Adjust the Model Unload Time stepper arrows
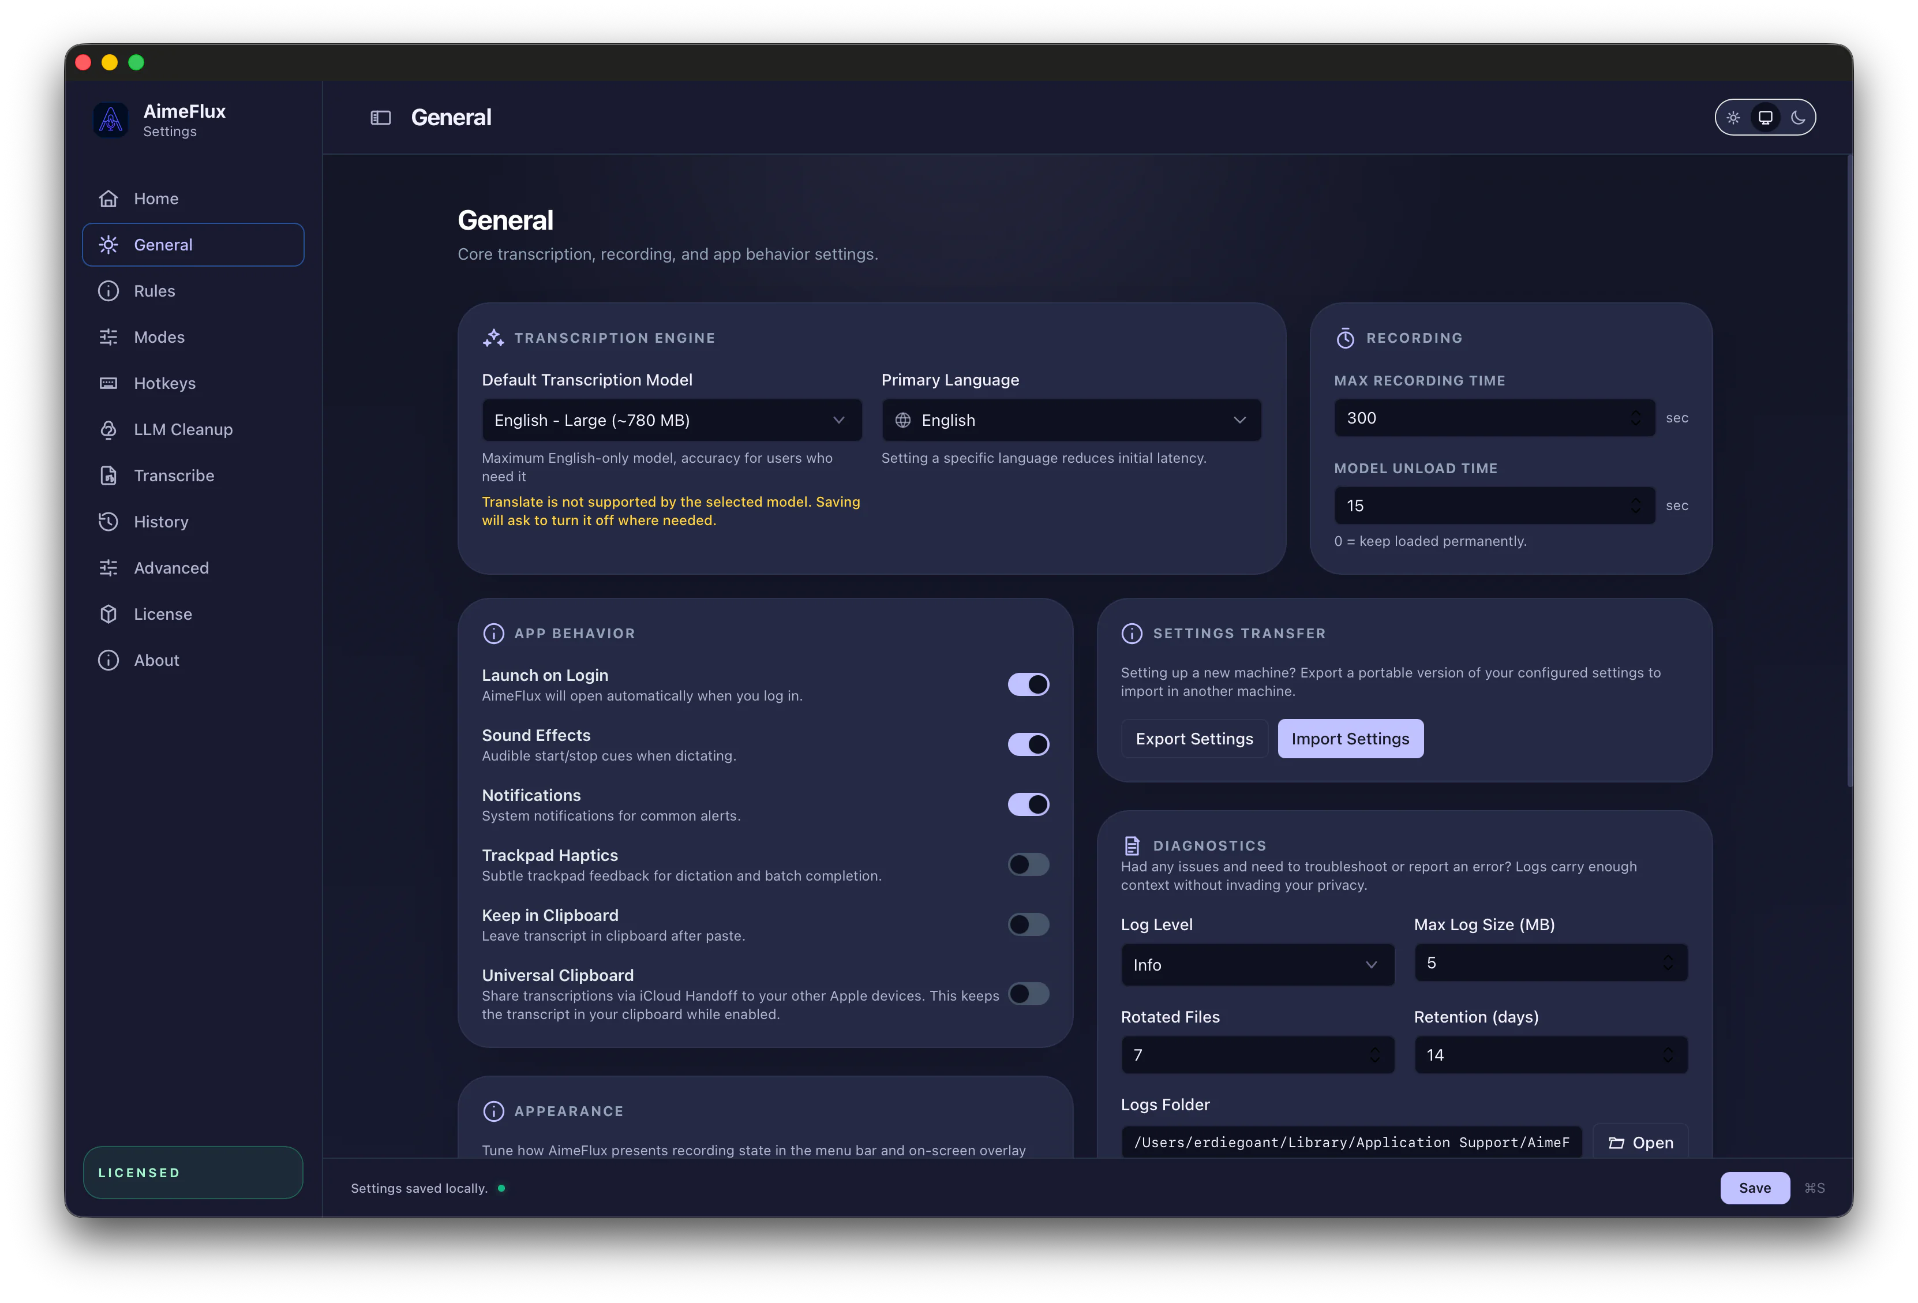 coord(1636,506)
